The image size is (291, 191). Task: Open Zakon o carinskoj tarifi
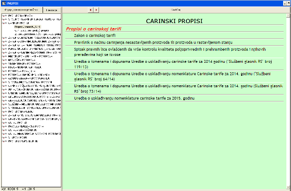pyautogui.click(x=95, y=36)
